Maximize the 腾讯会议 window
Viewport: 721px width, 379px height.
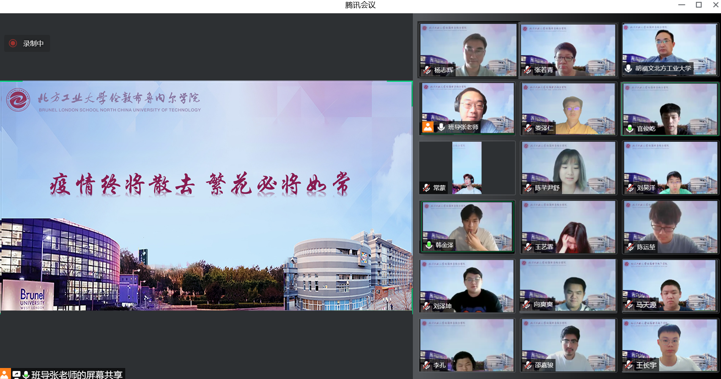pos(699,5)
